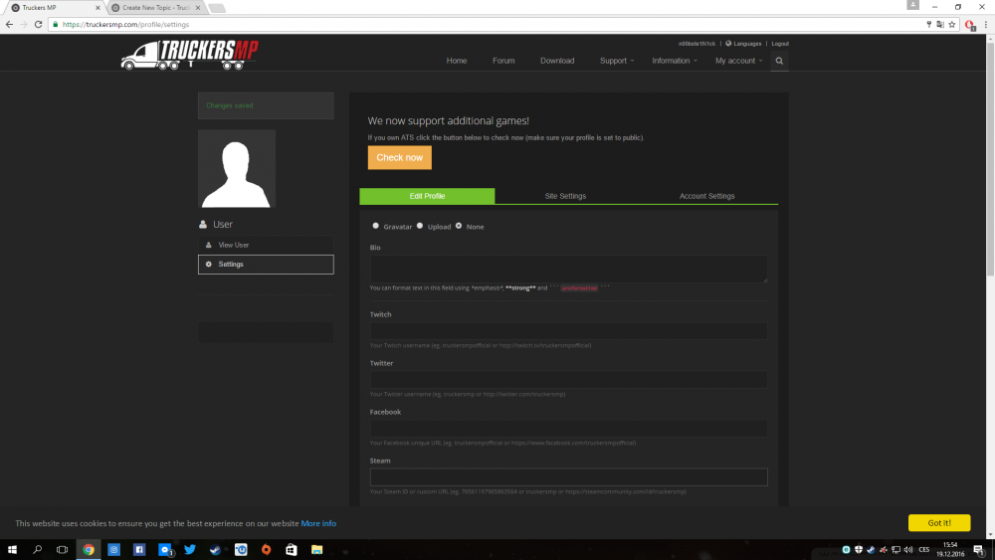This screenshot has height=560, width=995.
Task: Click the search magnifier icon in navbar
Action: [x=779, y=61]
